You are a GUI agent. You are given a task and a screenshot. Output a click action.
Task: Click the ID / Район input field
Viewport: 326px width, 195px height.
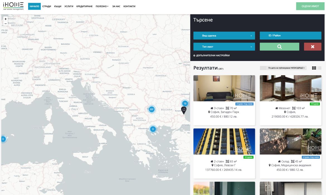coord(290,36)
